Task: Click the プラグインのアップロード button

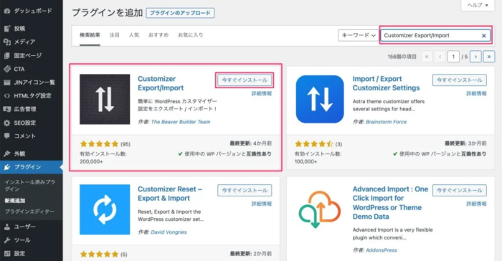Action: click(x=180, y=13)
